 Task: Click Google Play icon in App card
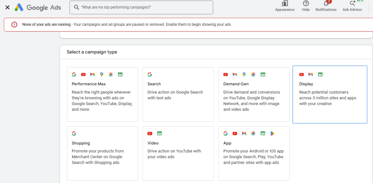[x=272, y=134]
